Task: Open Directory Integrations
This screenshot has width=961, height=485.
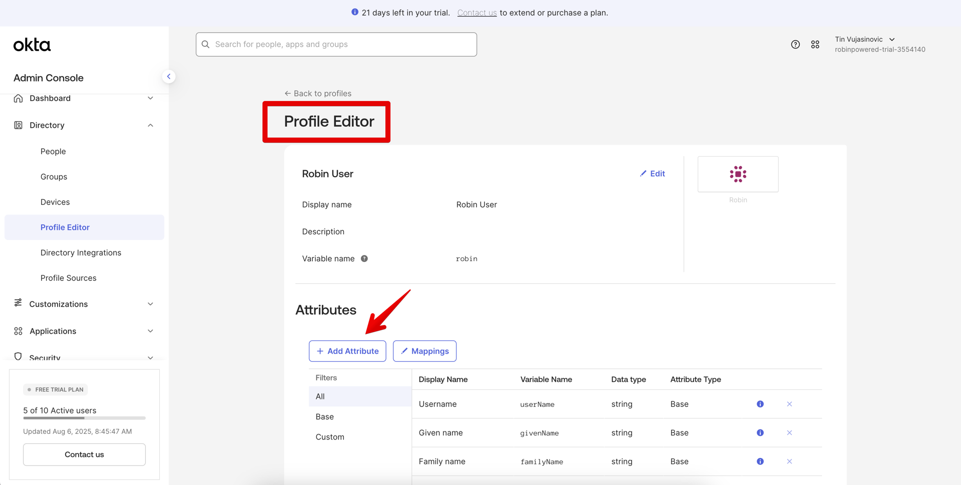Action: click(81, 253)
